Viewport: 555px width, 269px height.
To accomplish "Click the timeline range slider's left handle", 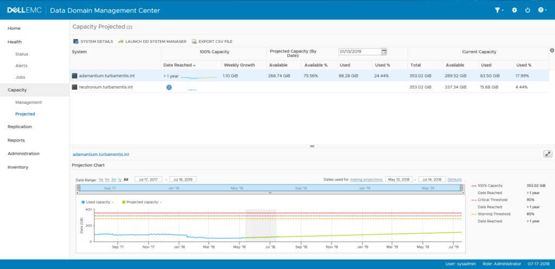I will [x=79, y=188].
